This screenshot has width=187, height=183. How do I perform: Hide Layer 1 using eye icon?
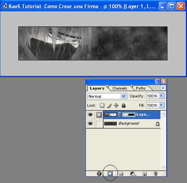click(90, 114)
